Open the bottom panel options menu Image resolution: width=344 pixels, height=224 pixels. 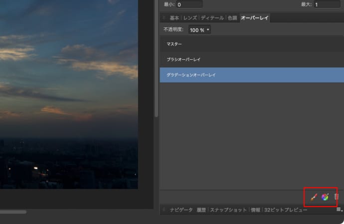click(339, 211)
